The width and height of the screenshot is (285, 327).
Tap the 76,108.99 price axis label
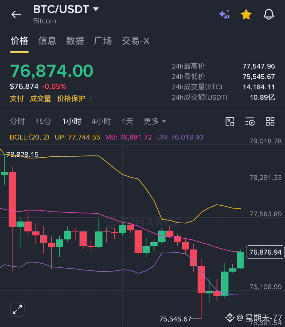coord(266,287)
